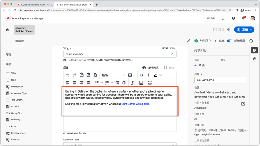Copy link with the chain icon
Screen dimensions: 260x146
pos(189,41)
